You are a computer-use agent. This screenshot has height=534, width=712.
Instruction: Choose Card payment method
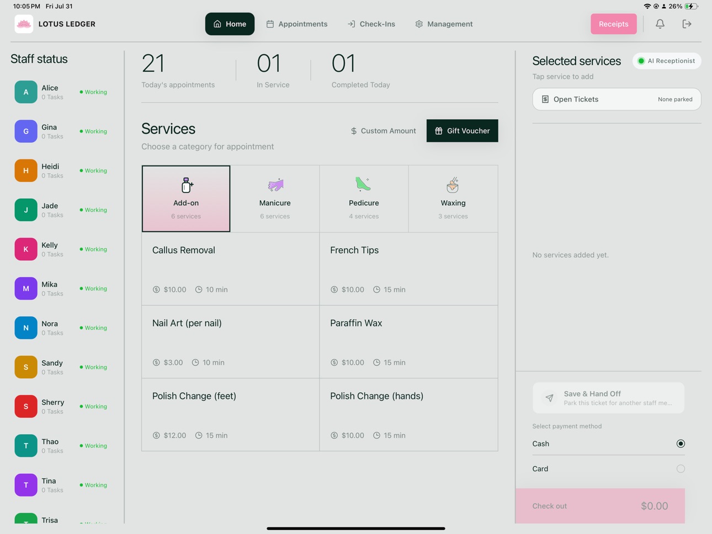click(608, 469)
